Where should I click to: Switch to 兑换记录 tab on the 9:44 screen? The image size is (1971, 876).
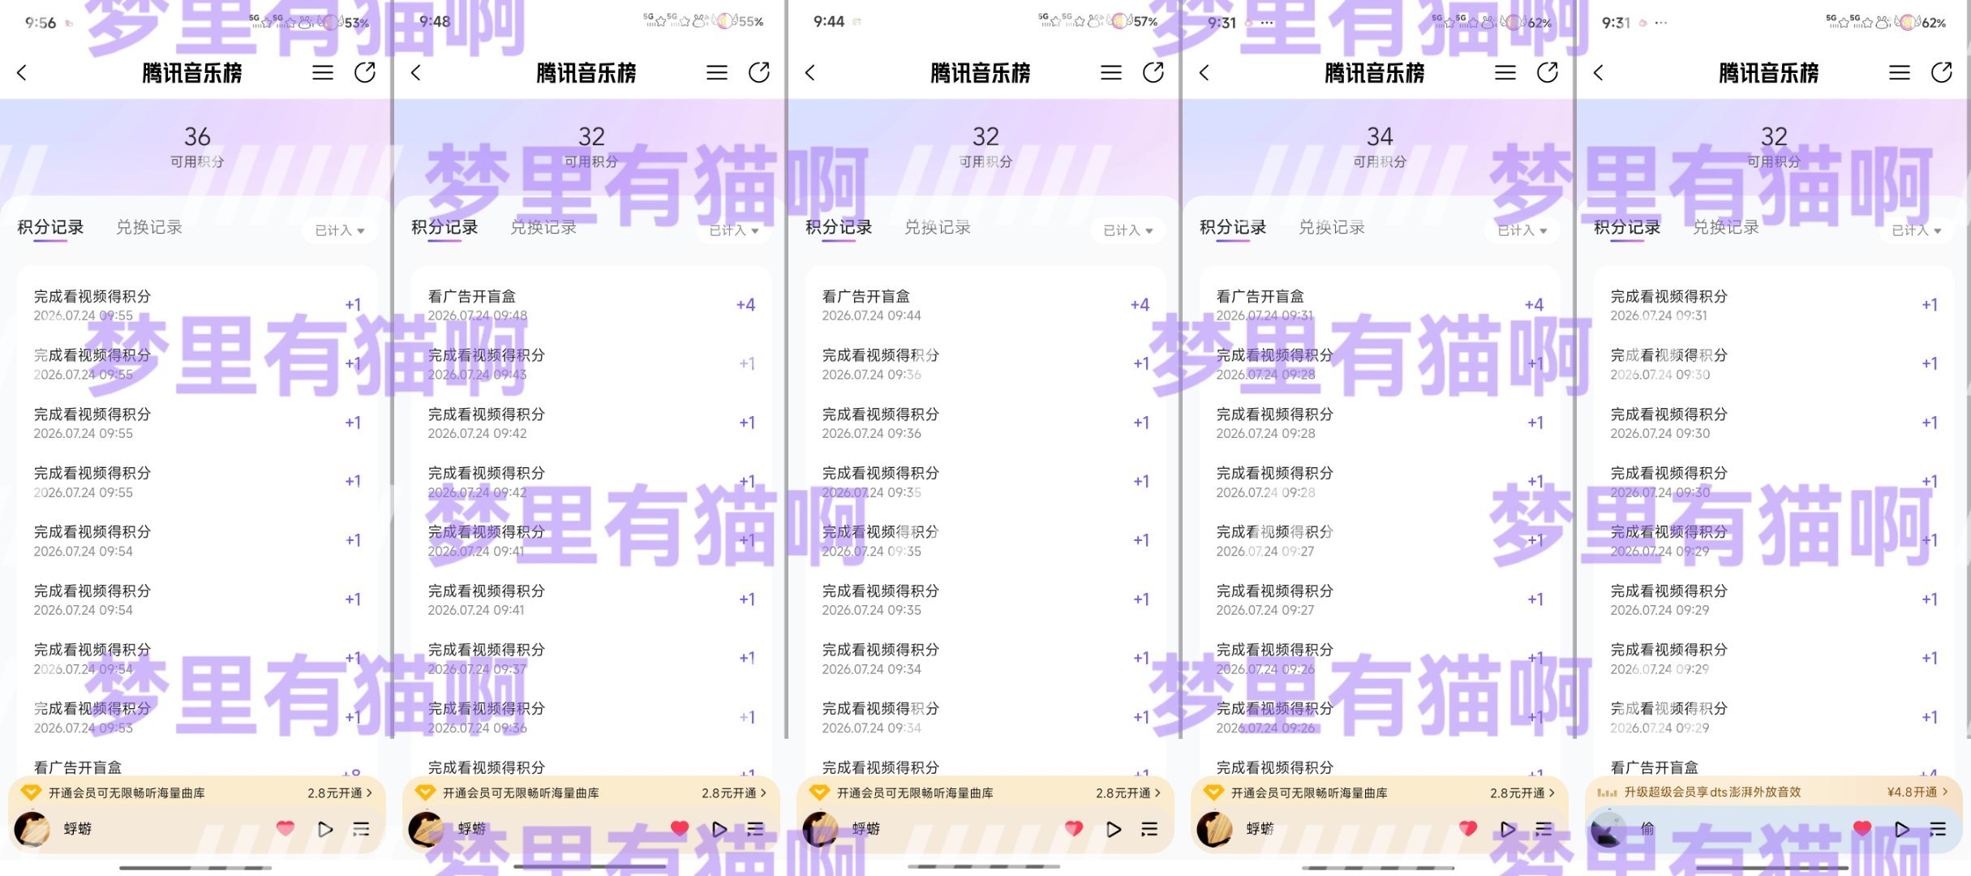point(938,227)
